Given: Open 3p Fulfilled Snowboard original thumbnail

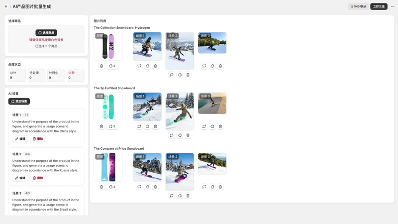Looking at the screenshot, I should (108, 107).
